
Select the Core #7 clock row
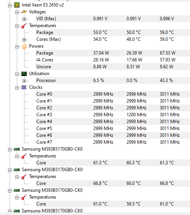coord(113,142)
